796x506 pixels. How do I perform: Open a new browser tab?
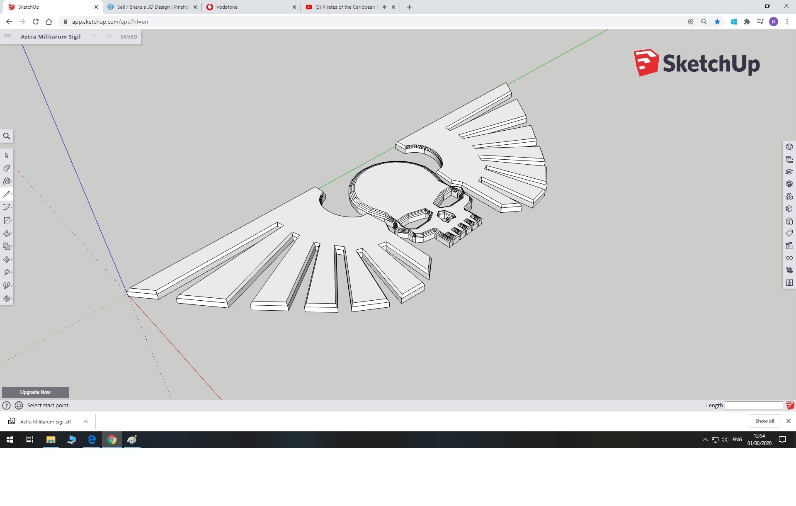pyautogui.click(x=409, y=7)
